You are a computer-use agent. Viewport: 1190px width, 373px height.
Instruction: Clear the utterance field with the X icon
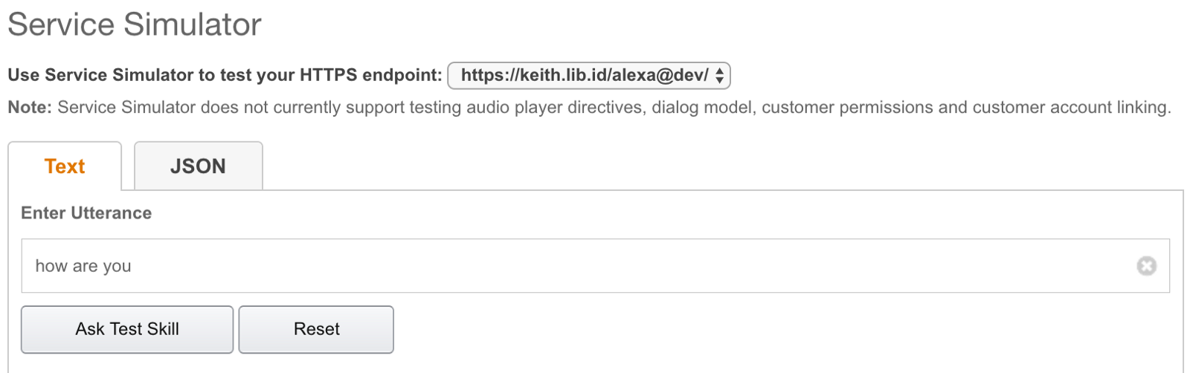tap(1146, 265)
